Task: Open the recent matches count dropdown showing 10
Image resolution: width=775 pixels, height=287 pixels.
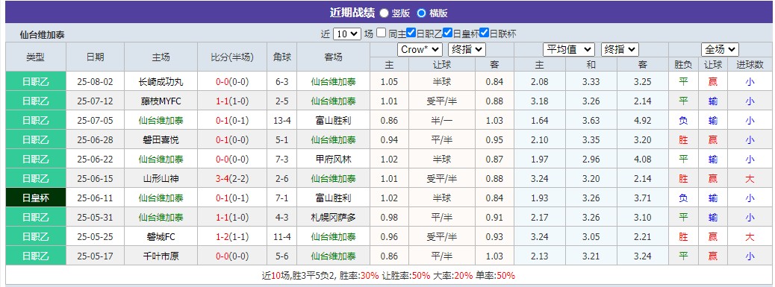Action: (347, 34)
